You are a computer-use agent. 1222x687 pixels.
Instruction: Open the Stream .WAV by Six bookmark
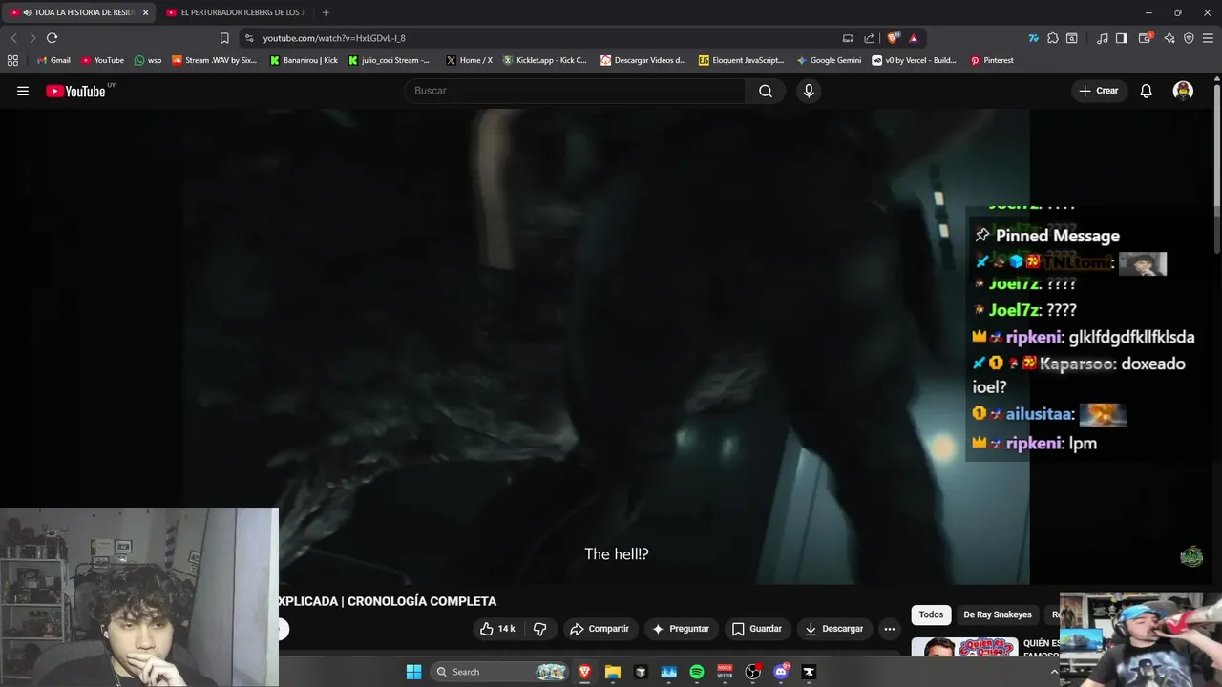click(x=214, y=60)
